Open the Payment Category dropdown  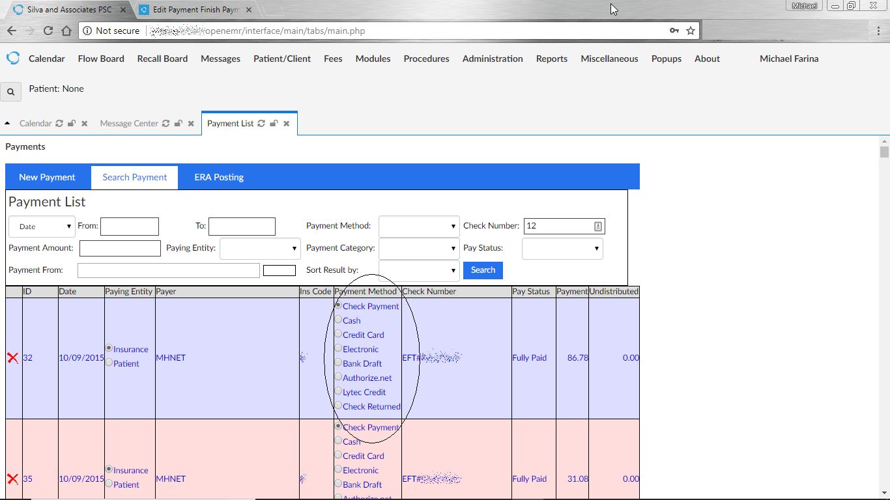tap(419, 249)
